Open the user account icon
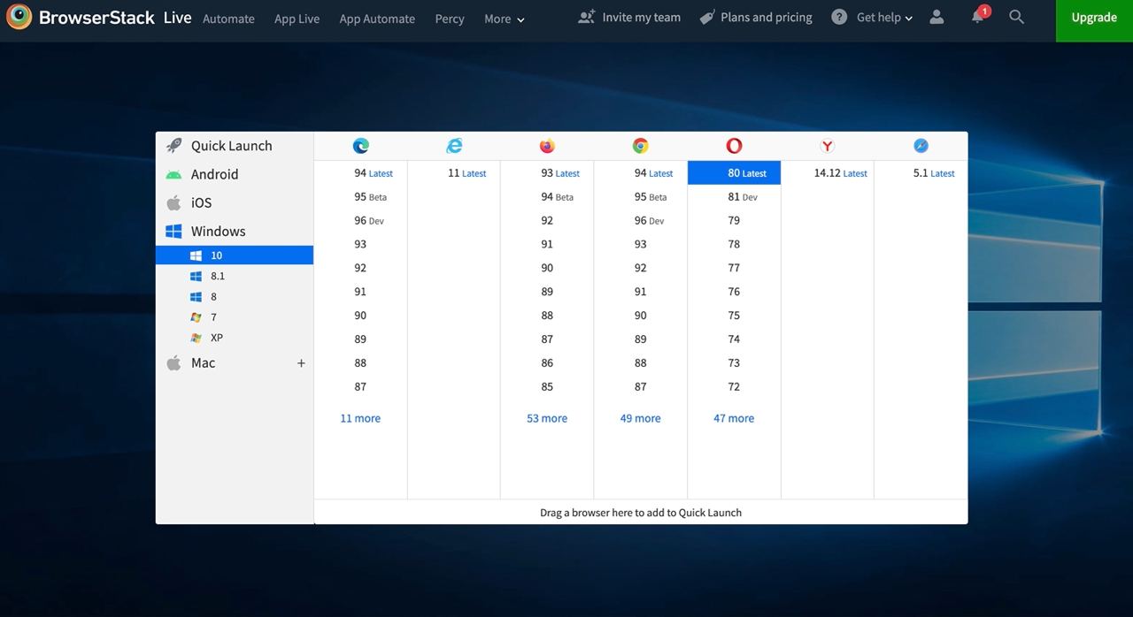The width and height of the screenshot is (1133, 617). (936, 17)
